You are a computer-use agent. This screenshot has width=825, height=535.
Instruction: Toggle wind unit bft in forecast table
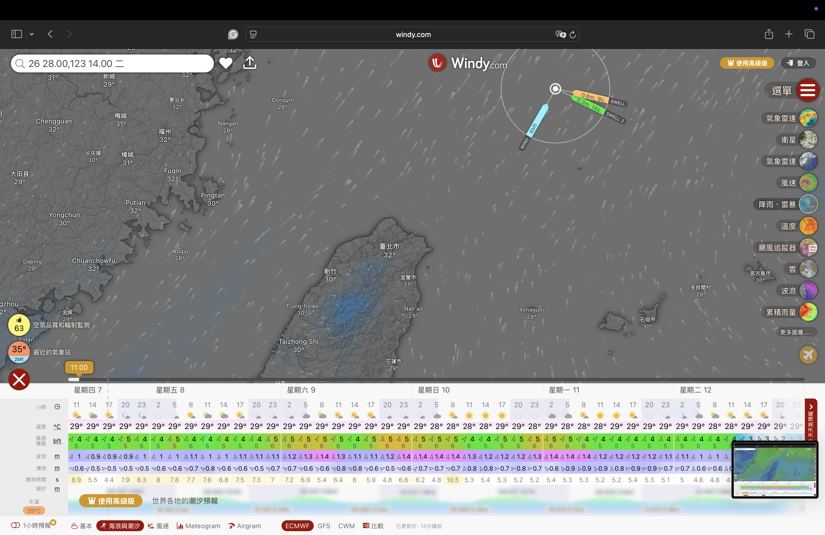coord(57,441)
